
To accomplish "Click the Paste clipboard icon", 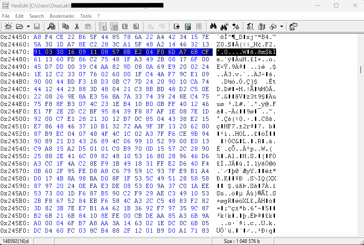I will click(88, 26).
